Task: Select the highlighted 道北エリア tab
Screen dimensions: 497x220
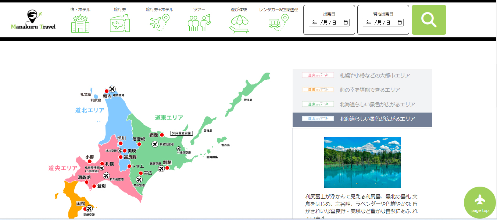Action: click(362, 119)
